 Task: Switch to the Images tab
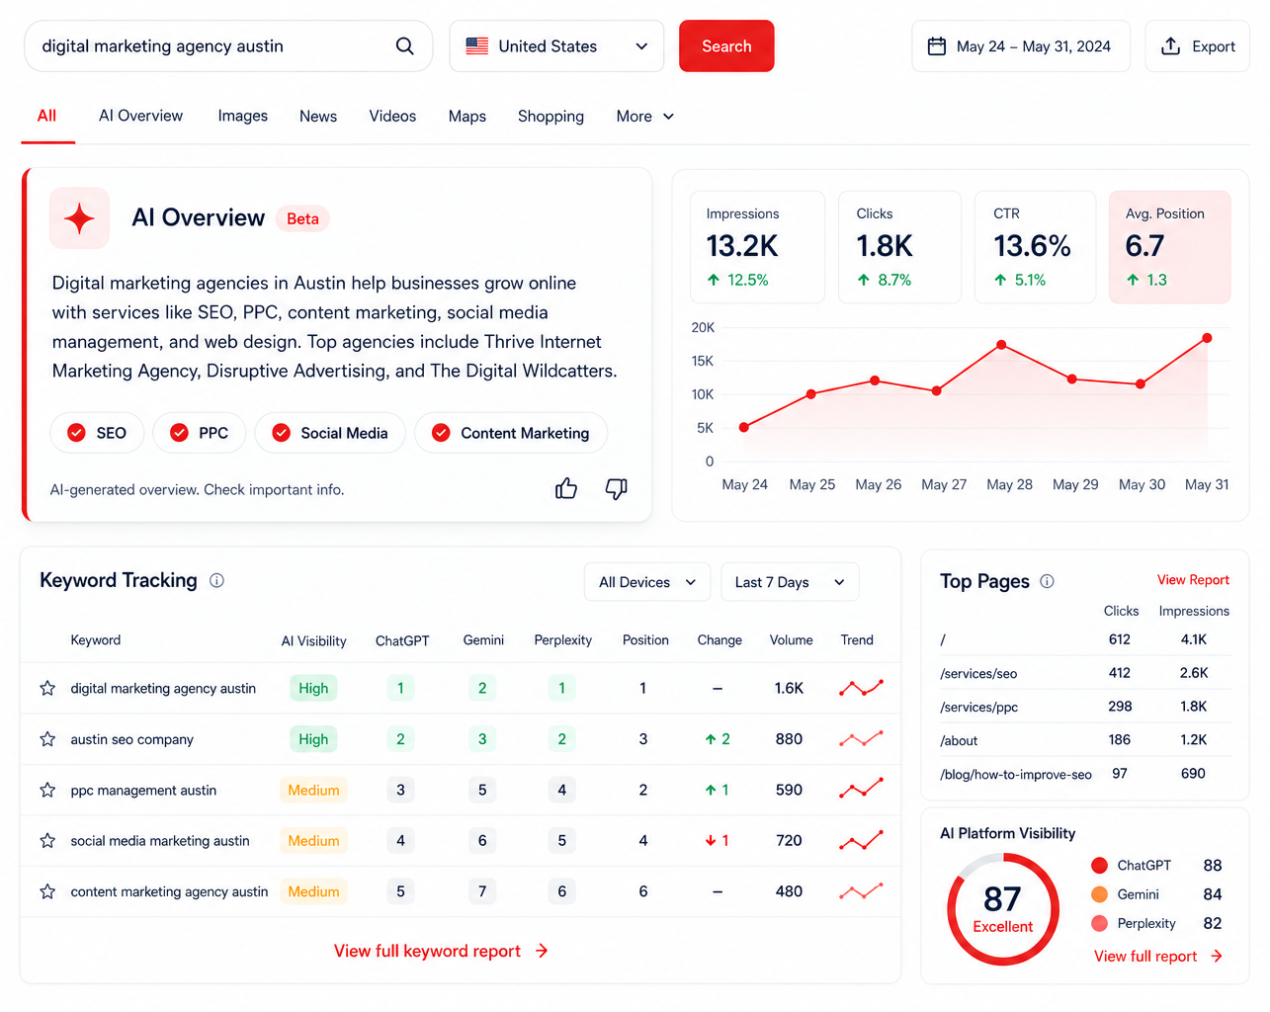point(243,116)
